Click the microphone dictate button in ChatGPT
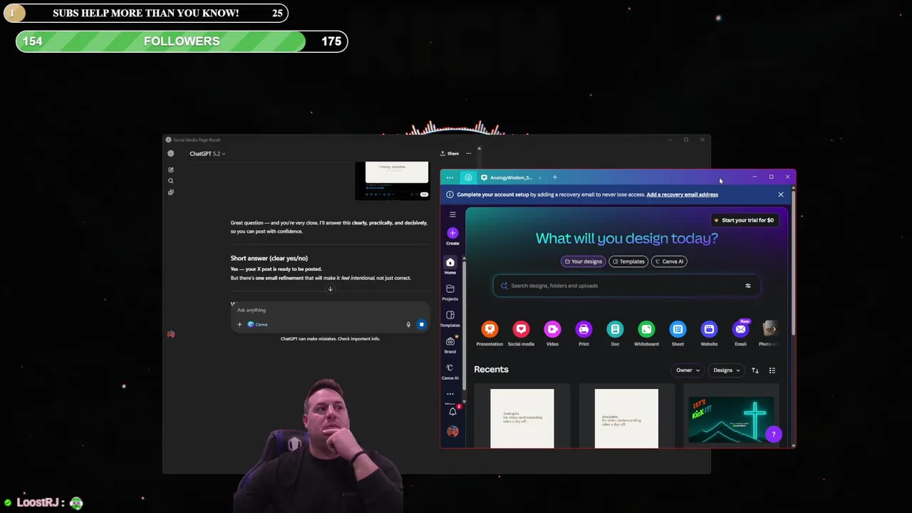The width and height of the screenshot is (912, 513). pos(409,324)
